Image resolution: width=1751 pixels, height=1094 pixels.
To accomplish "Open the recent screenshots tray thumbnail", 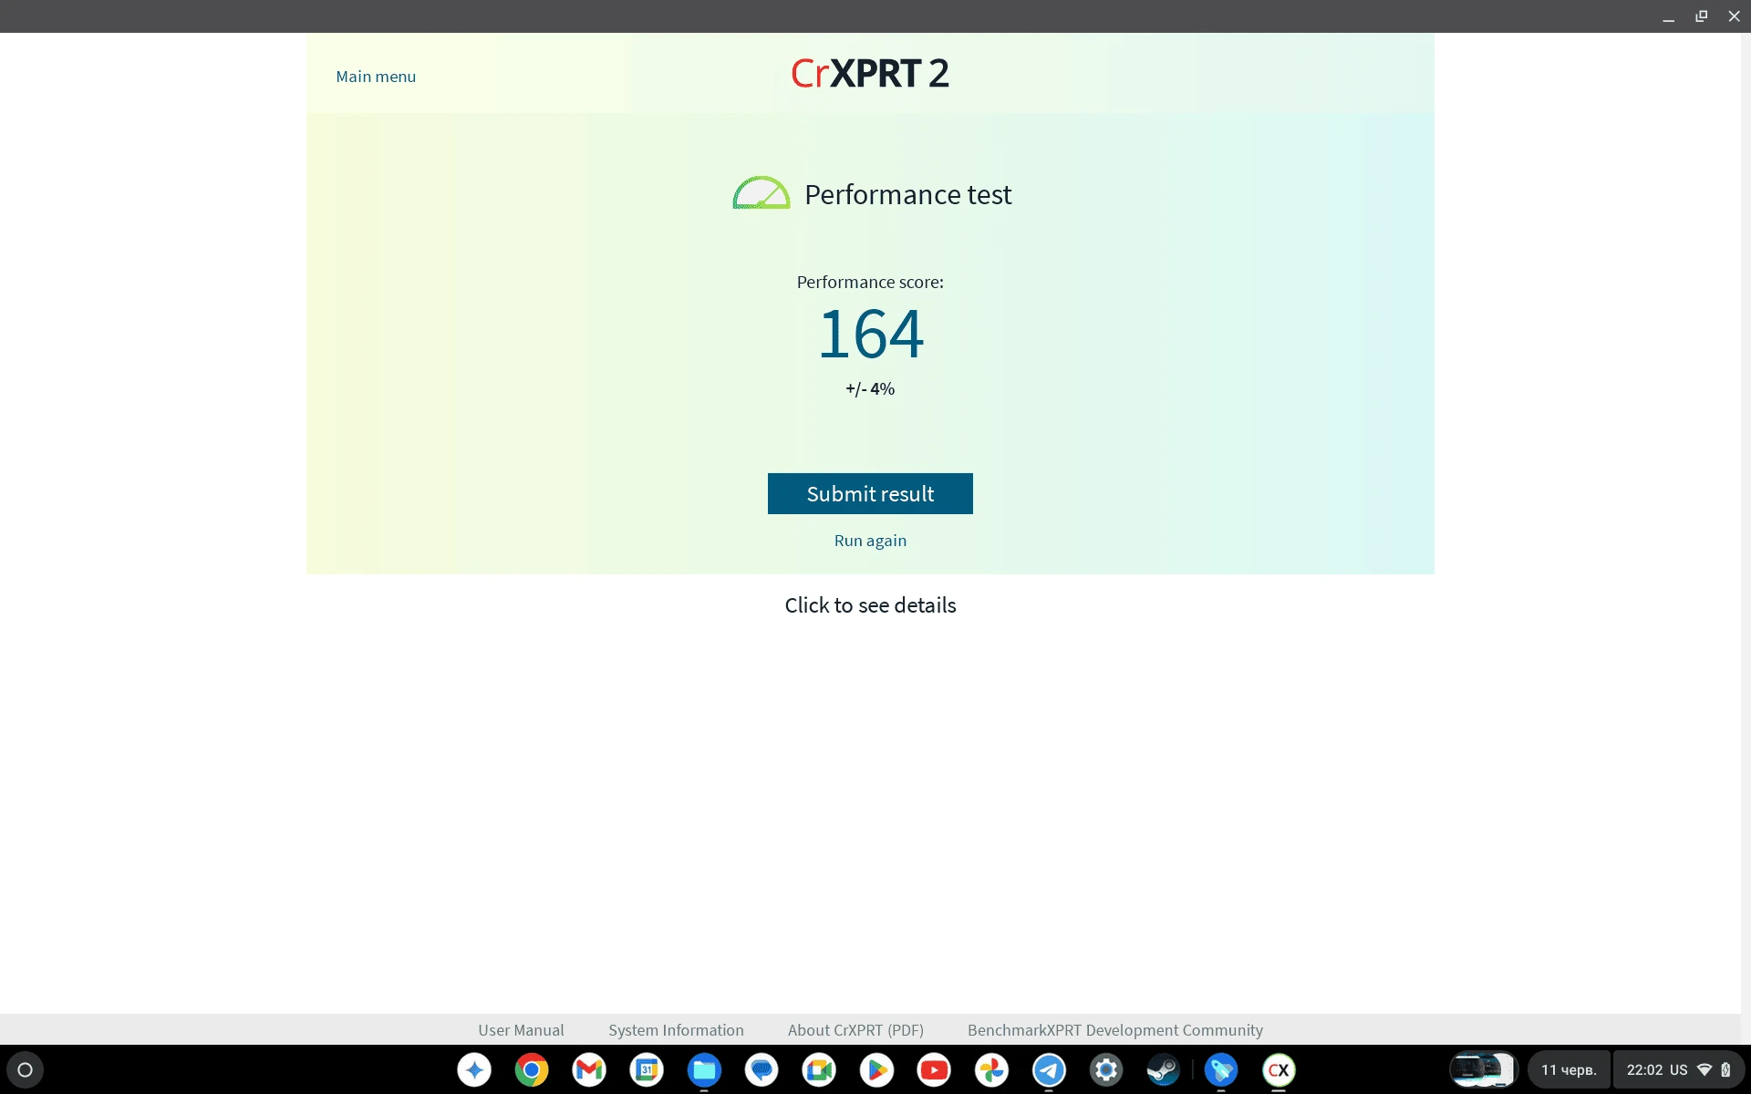I will [x=1483, y=1069].
